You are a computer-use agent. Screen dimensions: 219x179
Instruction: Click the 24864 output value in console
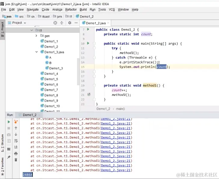click(27, 175)
